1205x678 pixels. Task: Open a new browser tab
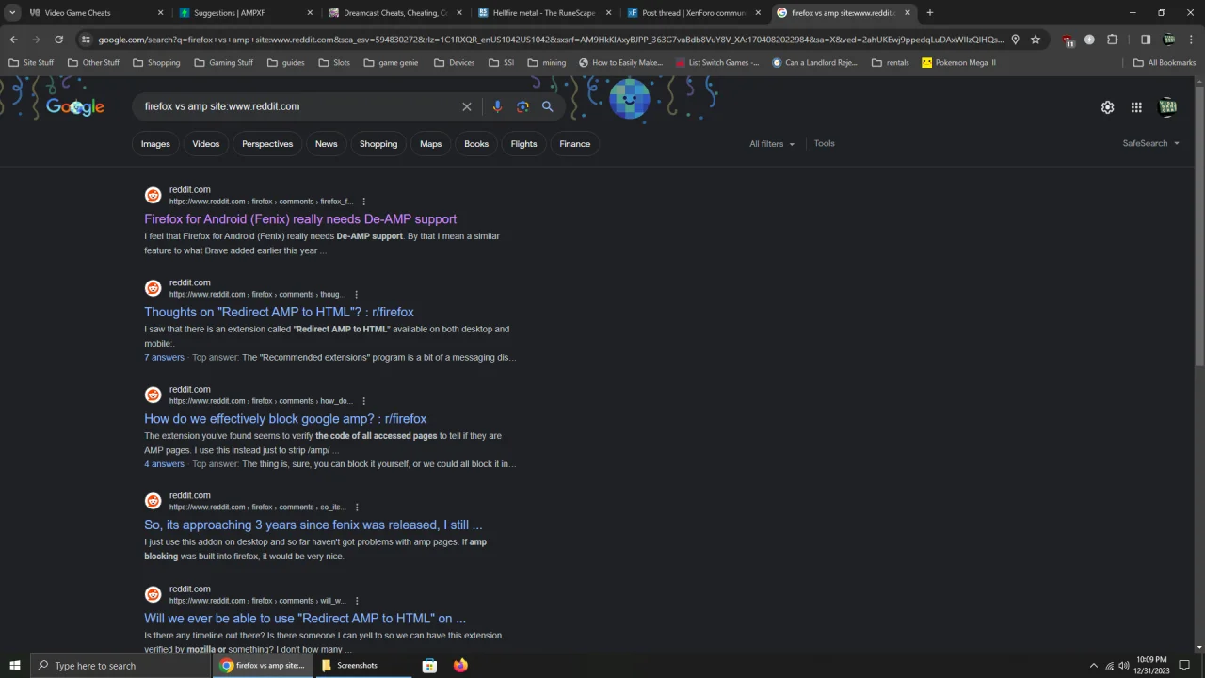point(929,13)
